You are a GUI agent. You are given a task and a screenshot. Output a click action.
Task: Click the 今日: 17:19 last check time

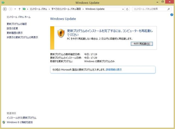point(91,54)
